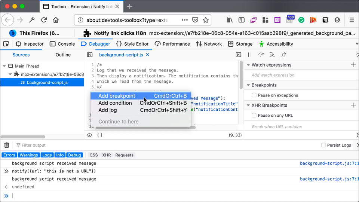359x202 pixels.
Task: Open the wrench developer tools icon
Action: tap(32, 20)
